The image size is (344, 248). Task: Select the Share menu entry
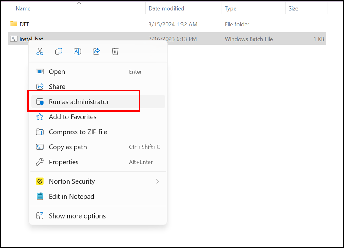click(57, 87)
